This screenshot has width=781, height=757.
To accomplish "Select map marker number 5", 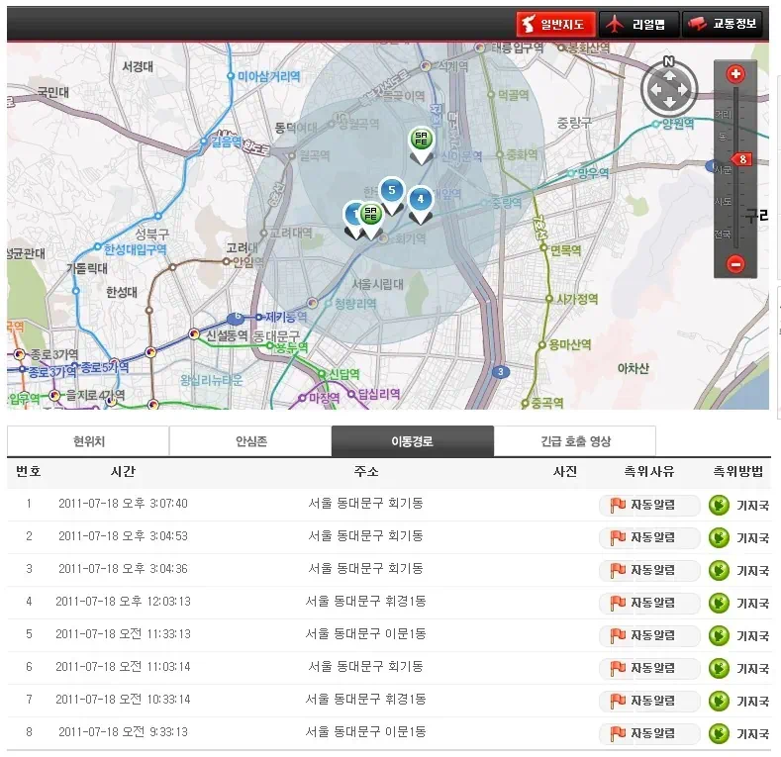I will click(392, 190).
